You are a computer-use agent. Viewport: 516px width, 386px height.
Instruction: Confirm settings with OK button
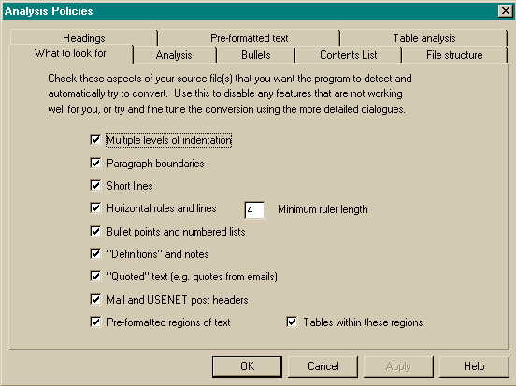(x=247, y=366)
